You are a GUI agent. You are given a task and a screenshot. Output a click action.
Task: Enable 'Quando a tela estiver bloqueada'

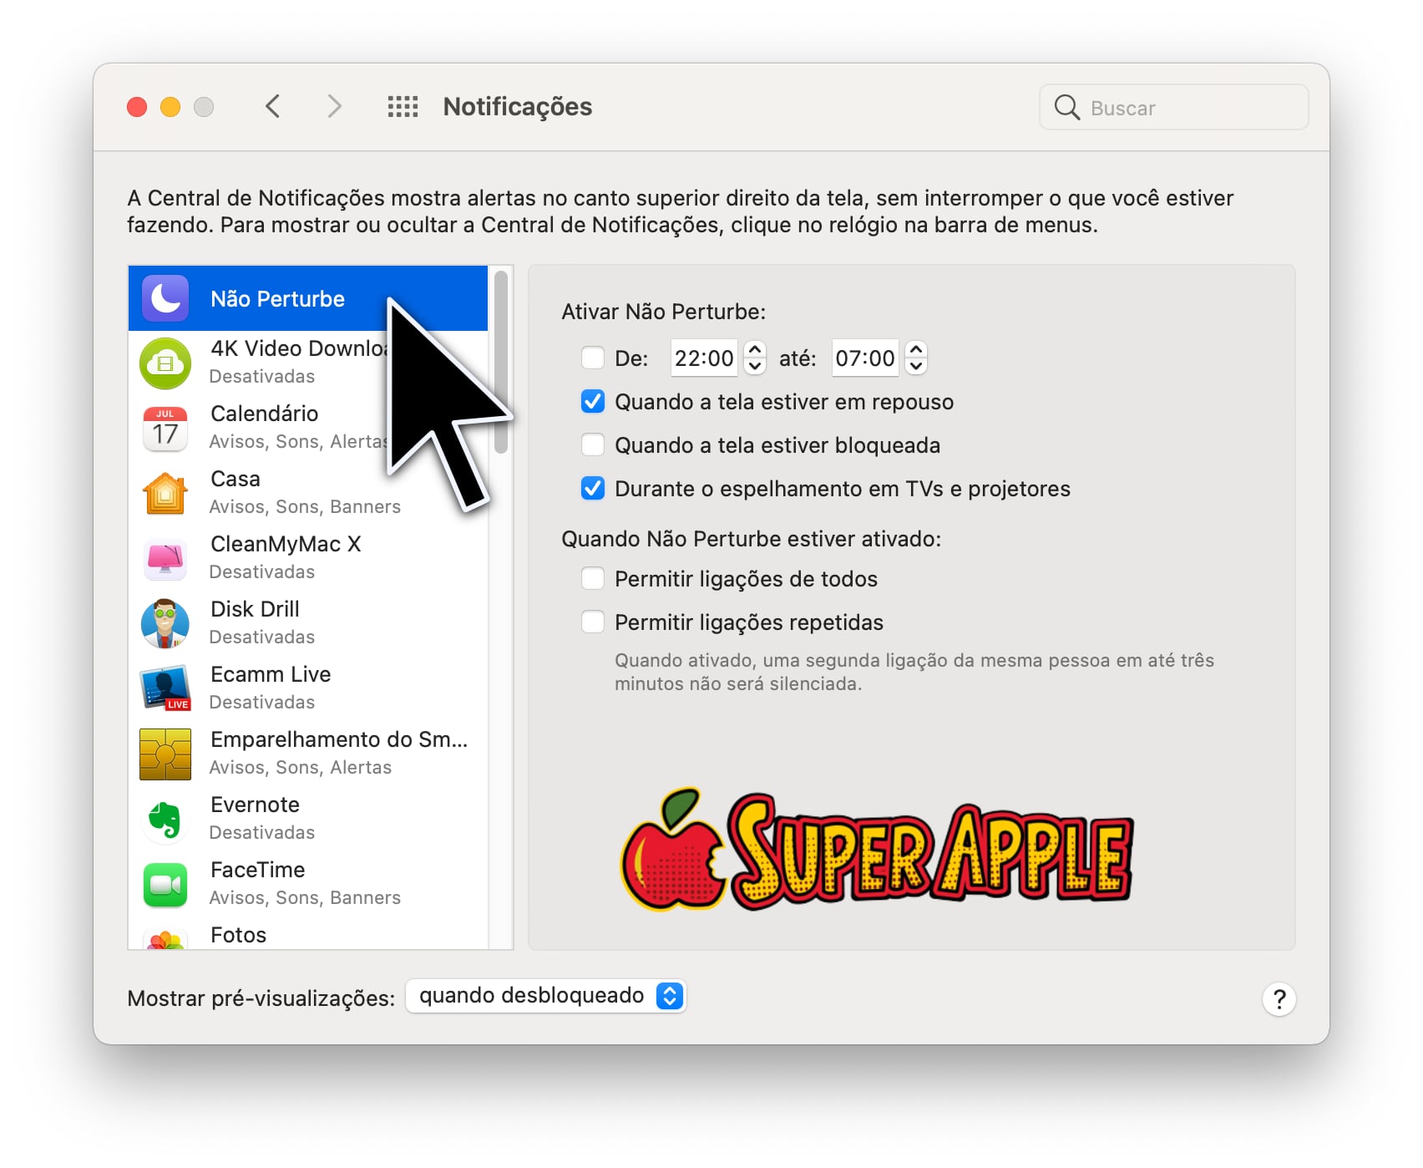[x=593, y=444]
